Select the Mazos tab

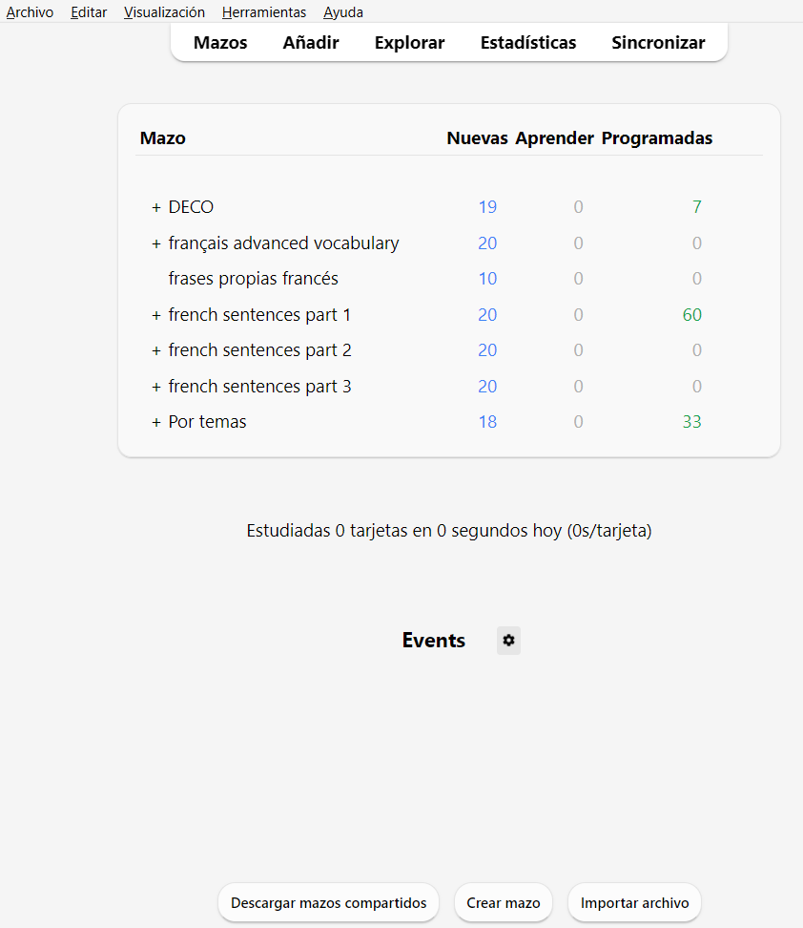point(219,42)
